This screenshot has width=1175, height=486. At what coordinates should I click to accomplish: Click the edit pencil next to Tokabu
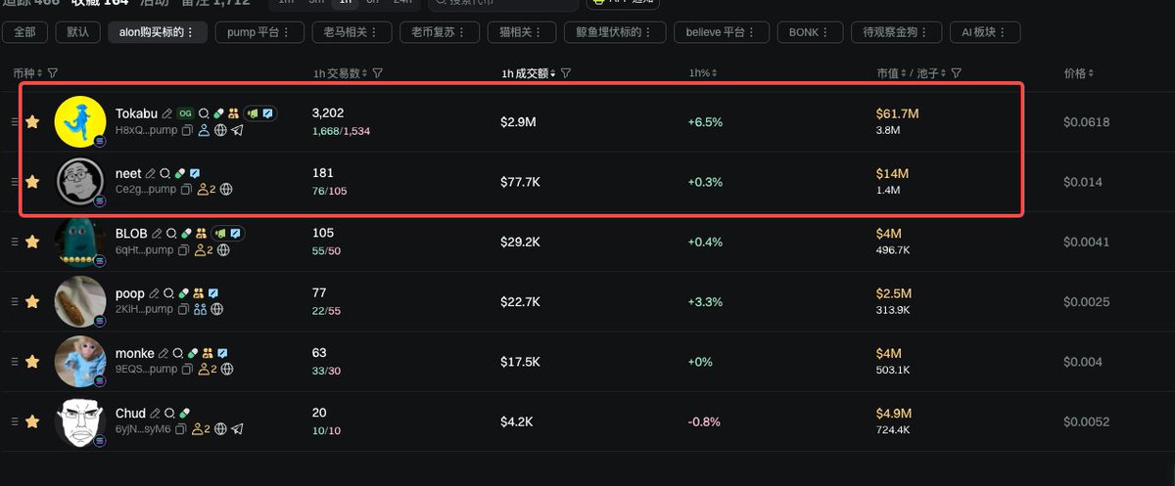click(167, 114)
